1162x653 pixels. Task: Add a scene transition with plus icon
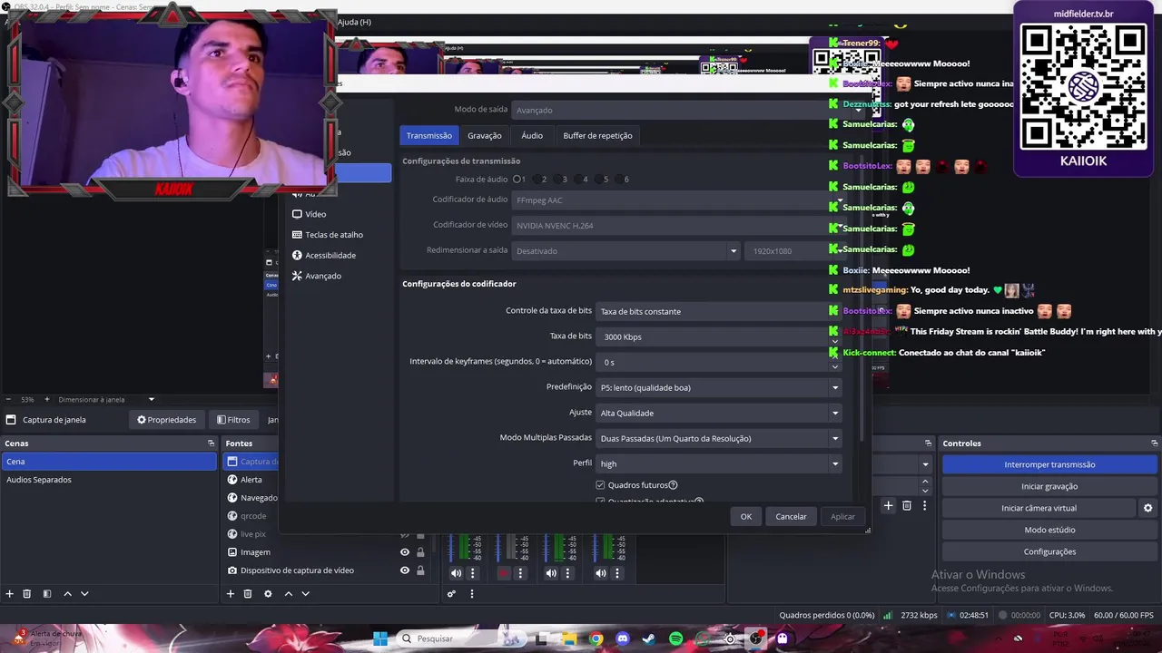coord(889,506)
